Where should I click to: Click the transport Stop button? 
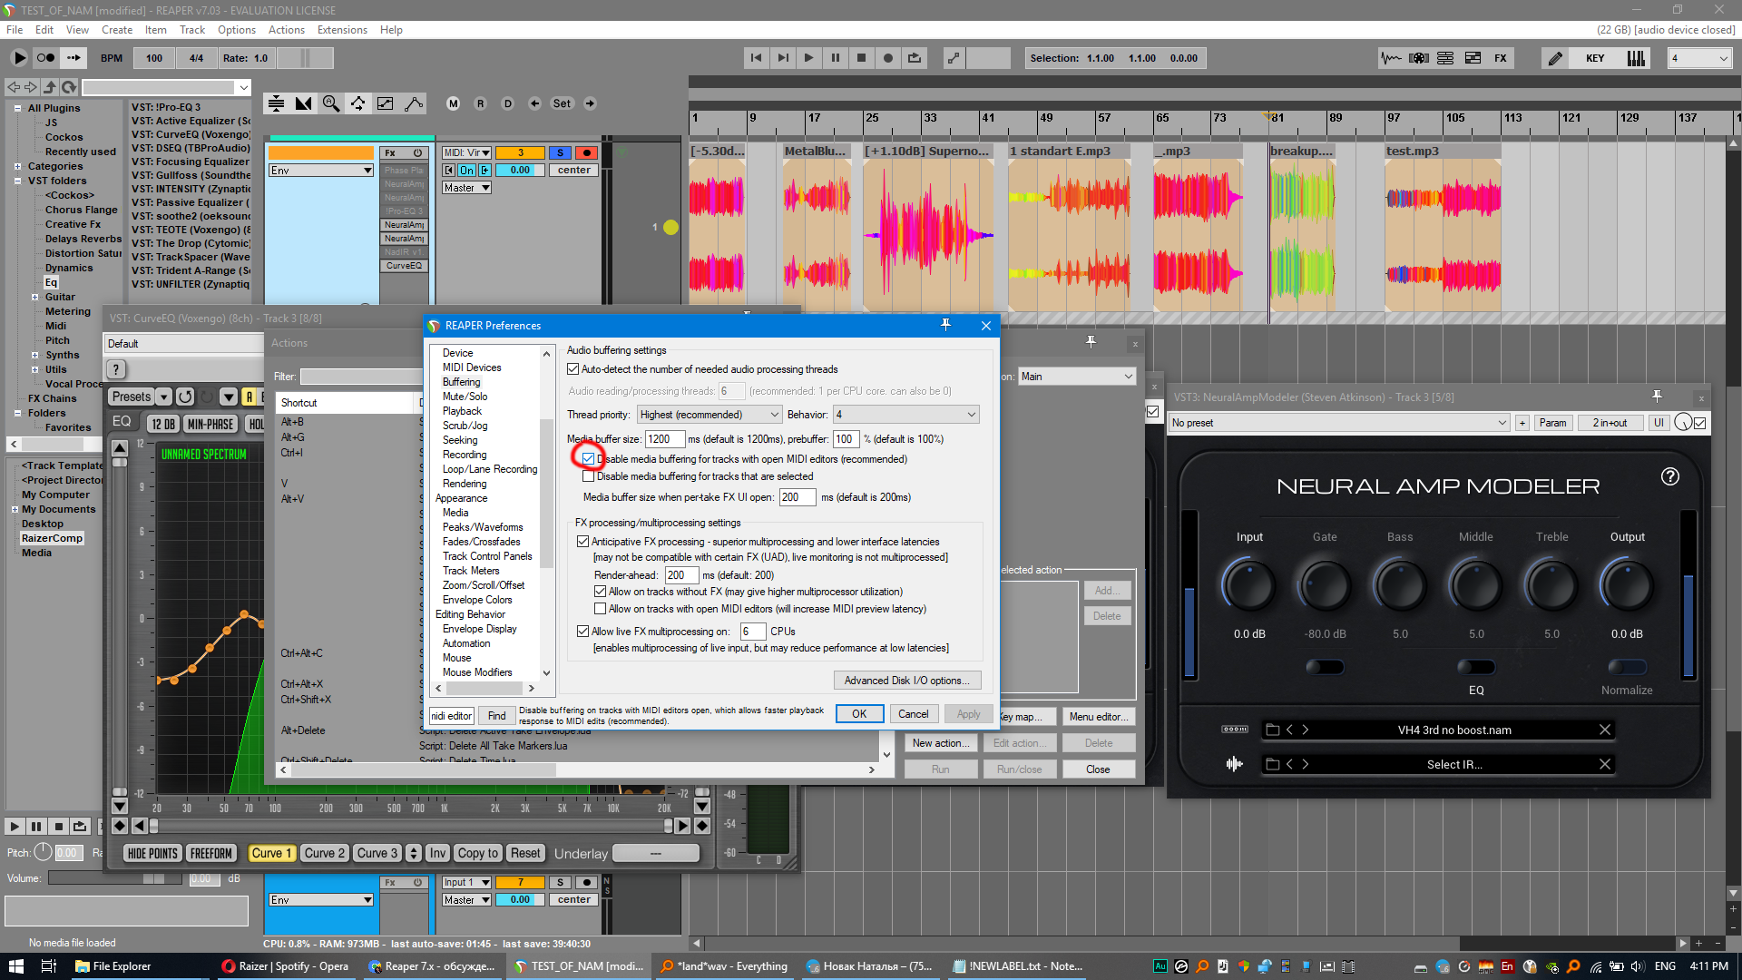coord(861,58)
